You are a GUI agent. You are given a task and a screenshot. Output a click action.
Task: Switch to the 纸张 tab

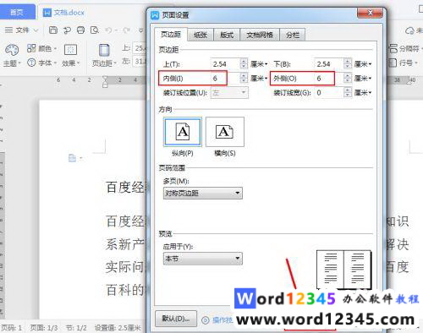pos(201,35)
